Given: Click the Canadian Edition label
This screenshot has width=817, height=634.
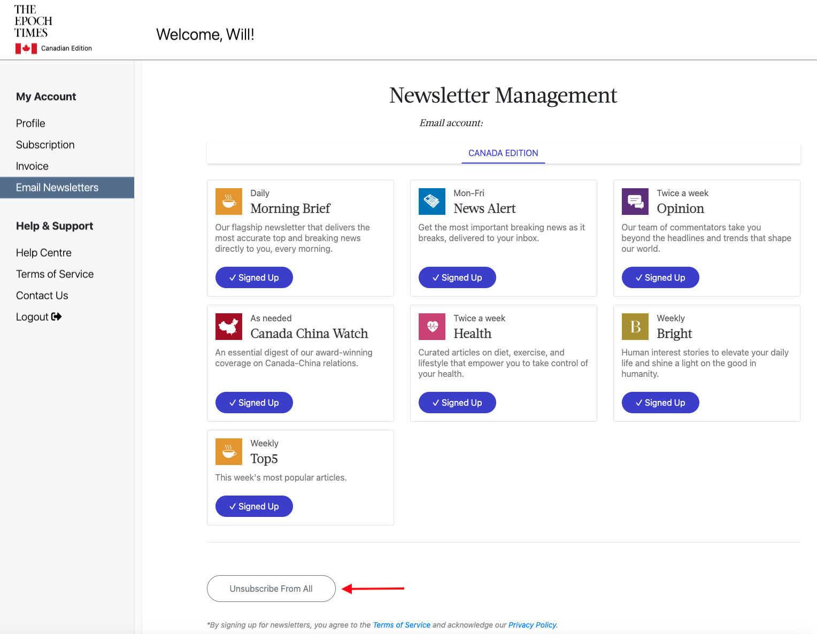Looking at the screenshot, I should pos(66,48).
